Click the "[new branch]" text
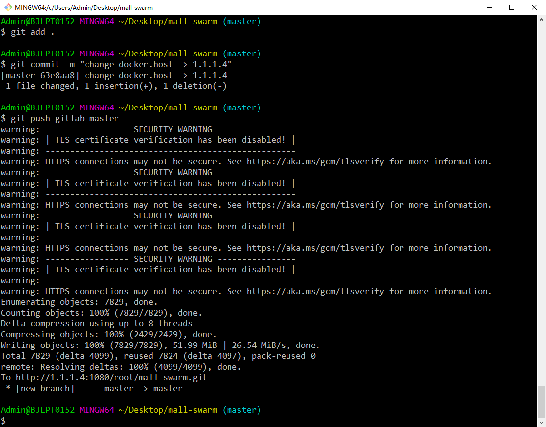The height and width of the screenshot is (427, 546). (45, 388)
